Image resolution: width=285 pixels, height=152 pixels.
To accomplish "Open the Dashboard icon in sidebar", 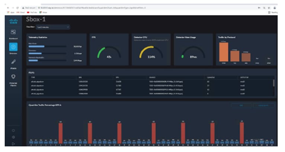I will pos(13,32).
